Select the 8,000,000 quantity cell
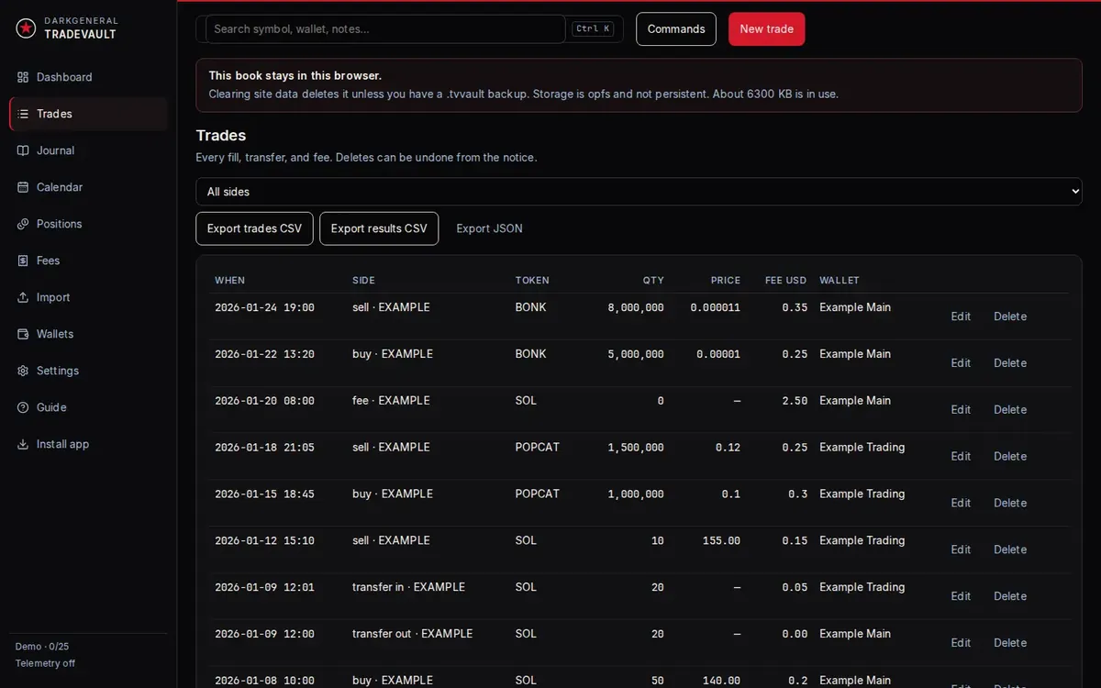 tap(636, 308)
